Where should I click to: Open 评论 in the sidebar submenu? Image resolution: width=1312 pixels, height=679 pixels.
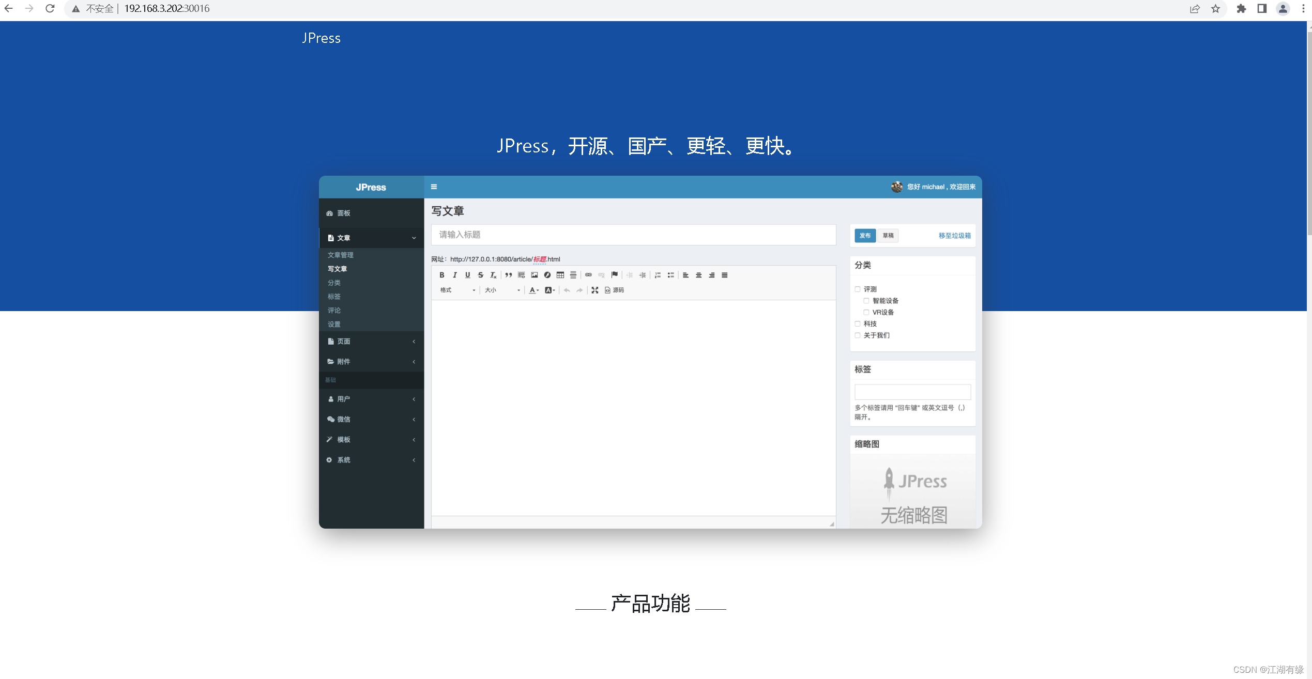[x=334, y=310]
